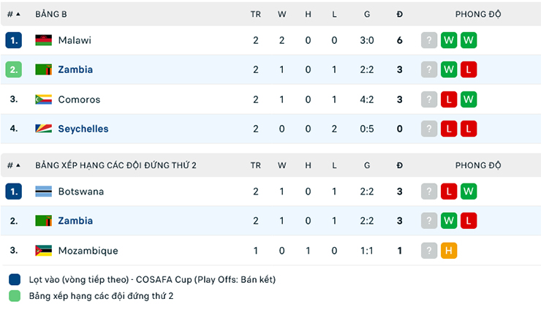Click the Mozambique flag icon
The width and height of the screenshot is (541, 318).
click(x=43, y=251)
